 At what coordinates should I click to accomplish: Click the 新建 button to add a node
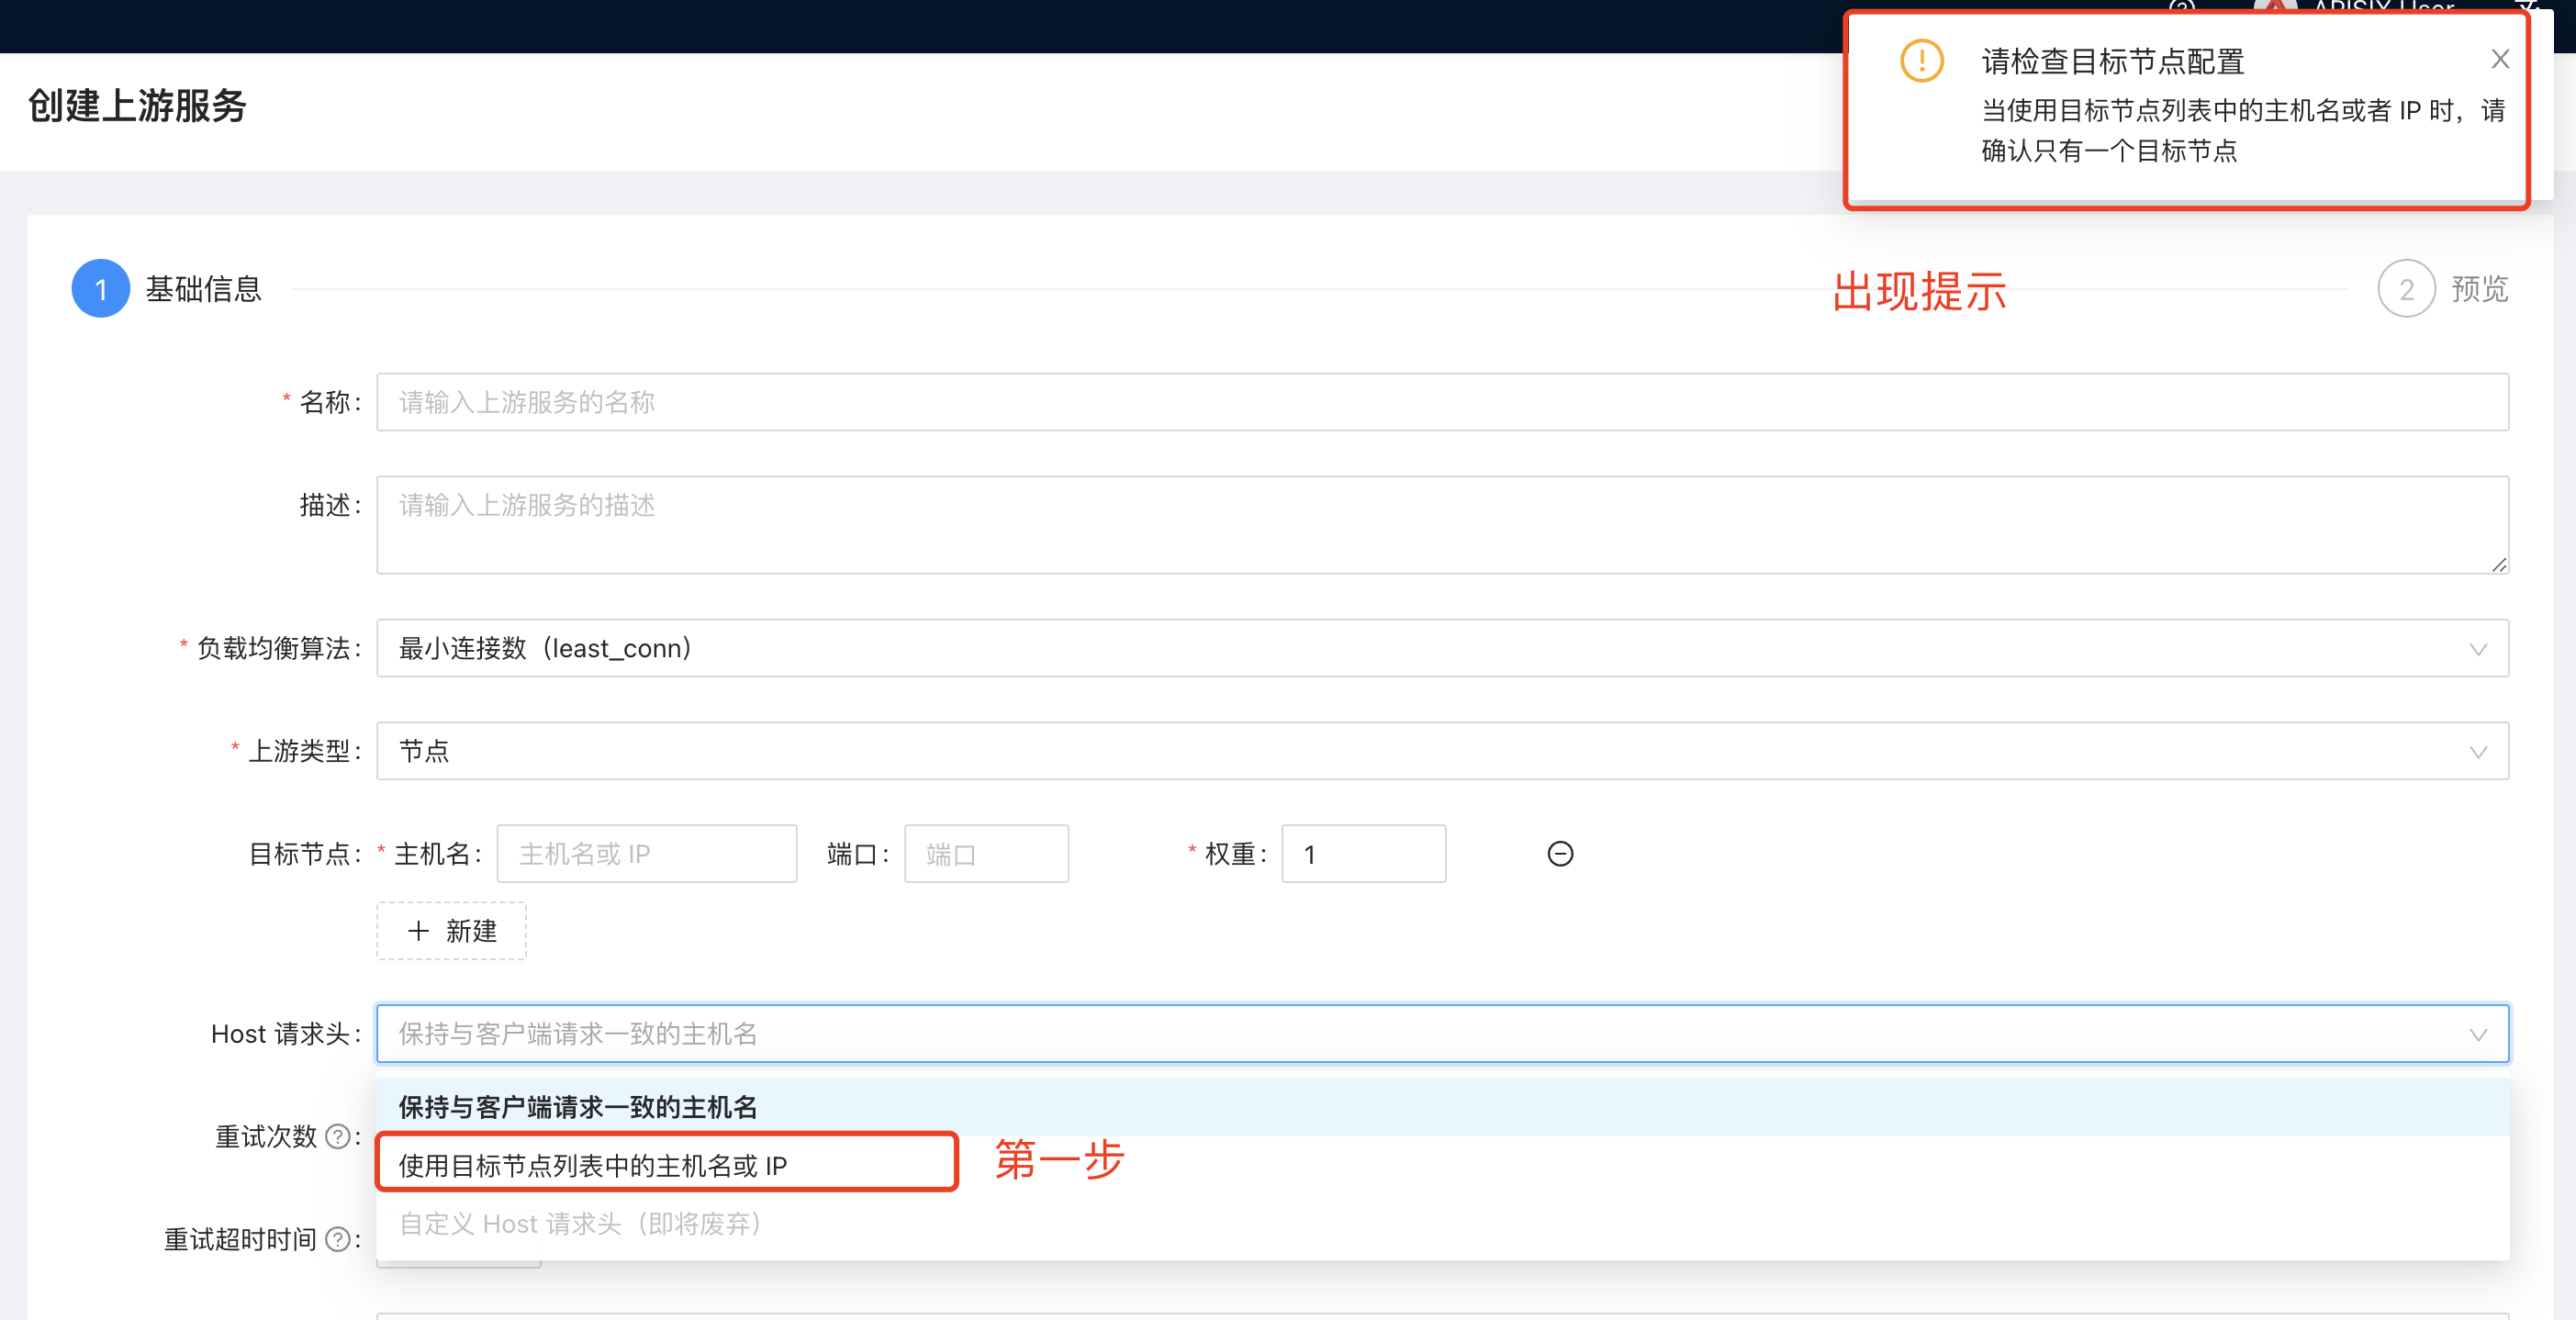(451, 931)
